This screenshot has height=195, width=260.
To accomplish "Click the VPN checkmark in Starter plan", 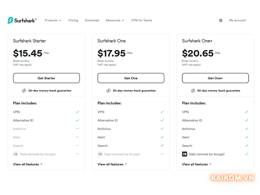I will click(x=78, y=112).
